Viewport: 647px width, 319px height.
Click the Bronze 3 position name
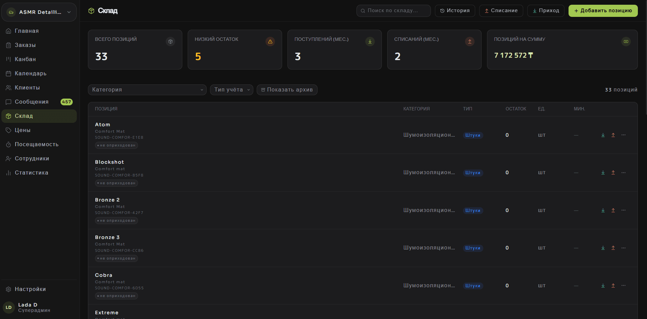coord(107,238)
